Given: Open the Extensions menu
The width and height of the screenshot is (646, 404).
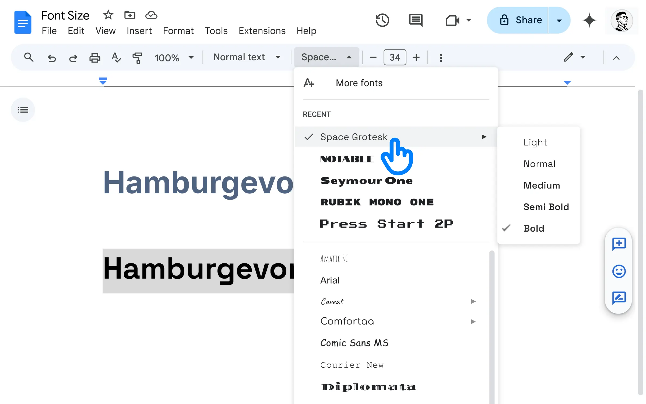Looking at the screenshot, I should [262, 31].
